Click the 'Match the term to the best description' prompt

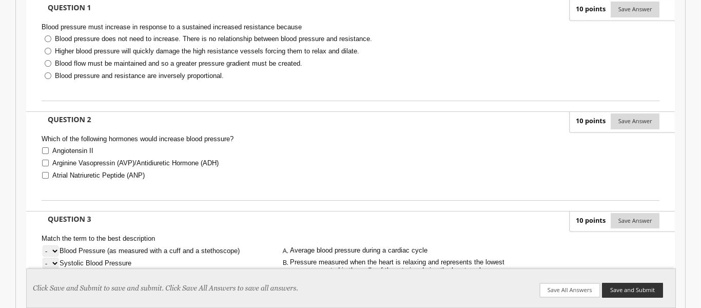pyautogui.click(x=98, y=239)
